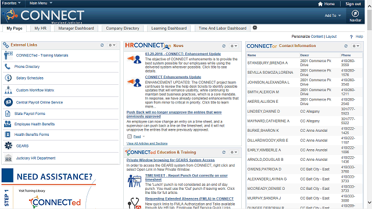Open Private Window browsing for GEARS article
Screen dimensions: 372x209
(x=170, y=160)
